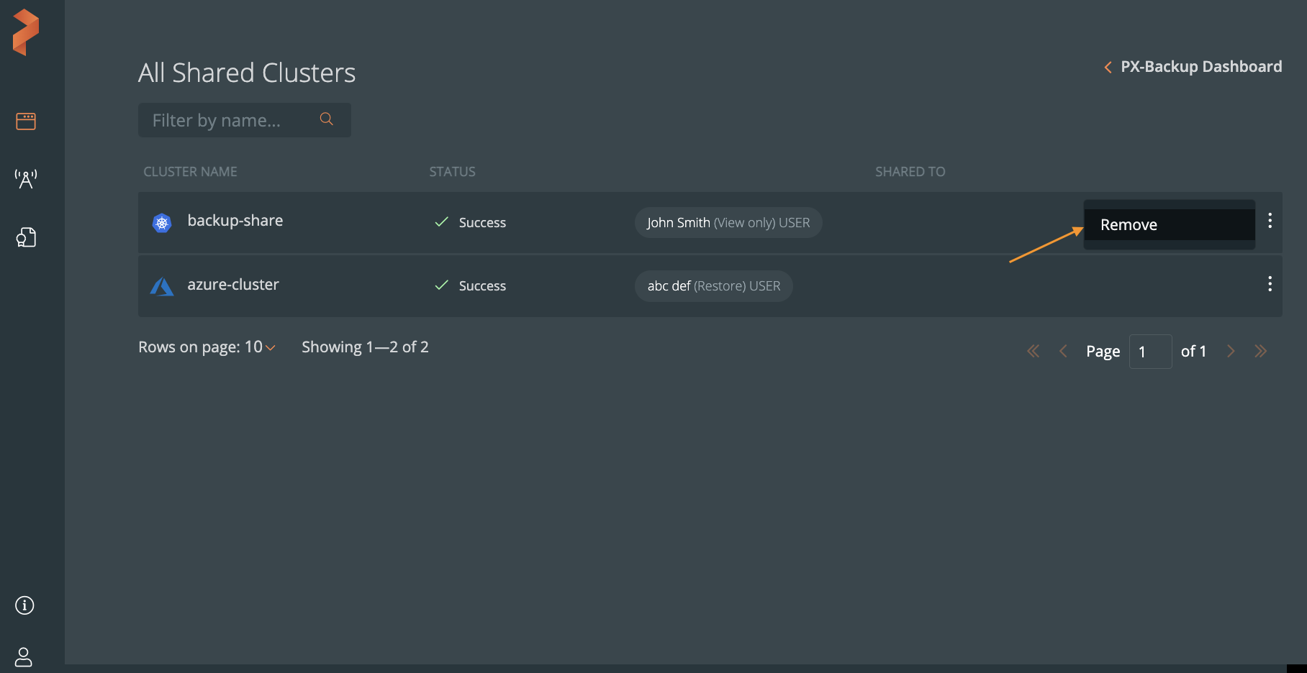Click the abc def shared user chip
This screenshot has width=1307, height=673.
(x=713, y=286)
